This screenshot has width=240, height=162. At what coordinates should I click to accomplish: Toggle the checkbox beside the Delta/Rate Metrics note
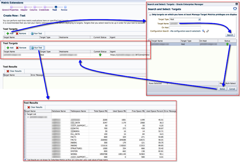tap(25, 160)
